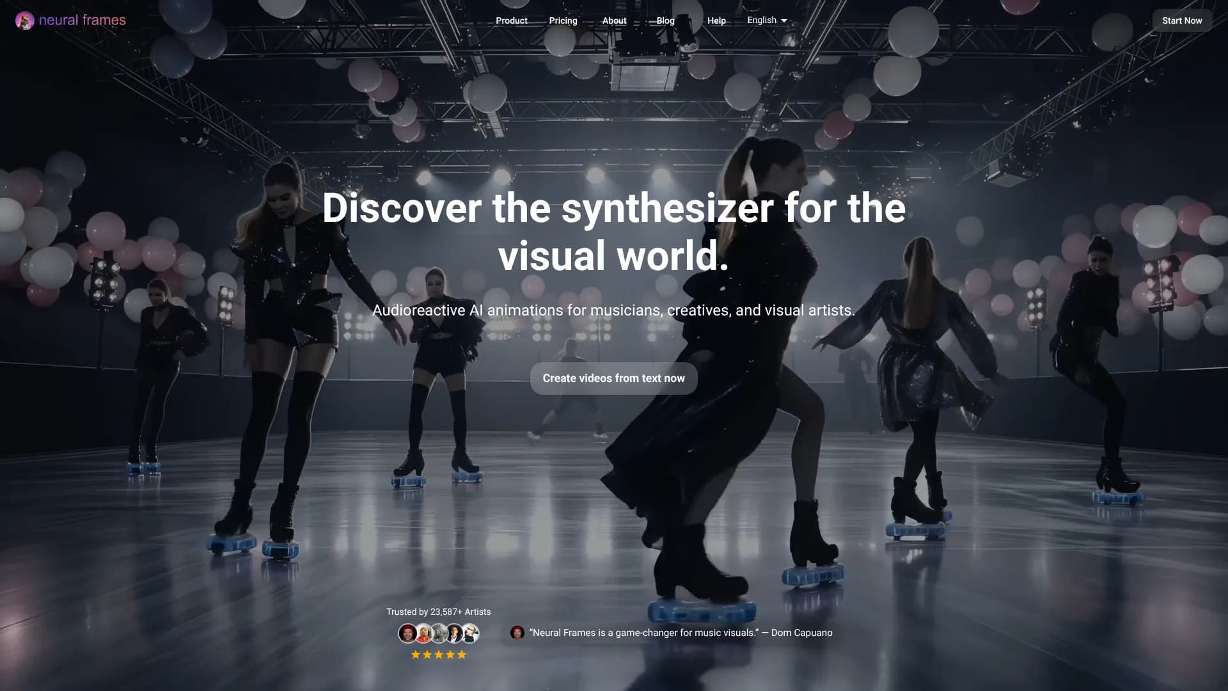Click the Dom Capuano testimonial quote
This screenshot has width=1228, height=691.
click(681, 633)
